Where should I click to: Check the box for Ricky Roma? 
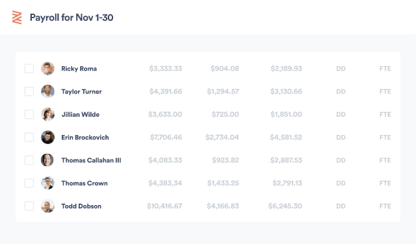[x=29, y=69]
